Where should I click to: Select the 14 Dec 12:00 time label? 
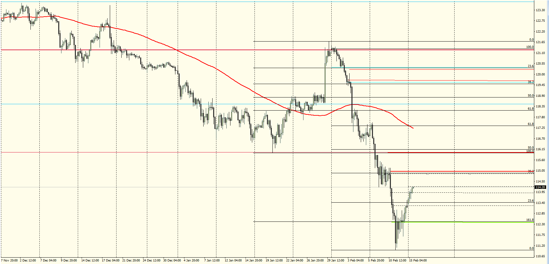[x=90, y=260]
